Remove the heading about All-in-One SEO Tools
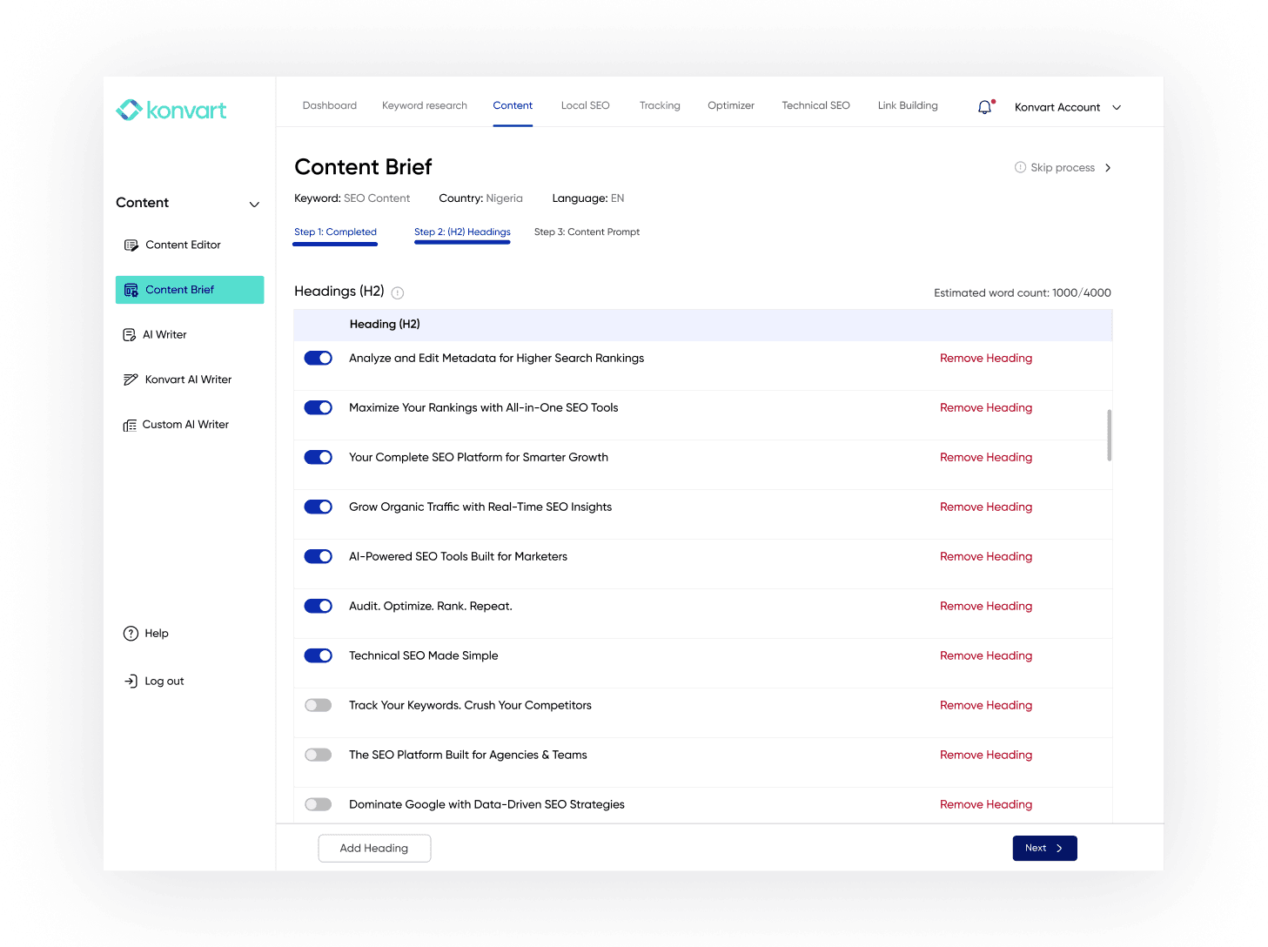1268x947 pixels. click(x=985, y=407)
